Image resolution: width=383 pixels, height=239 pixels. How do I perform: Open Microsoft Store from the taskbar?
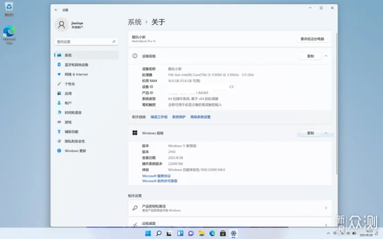(x=223, y=233)
